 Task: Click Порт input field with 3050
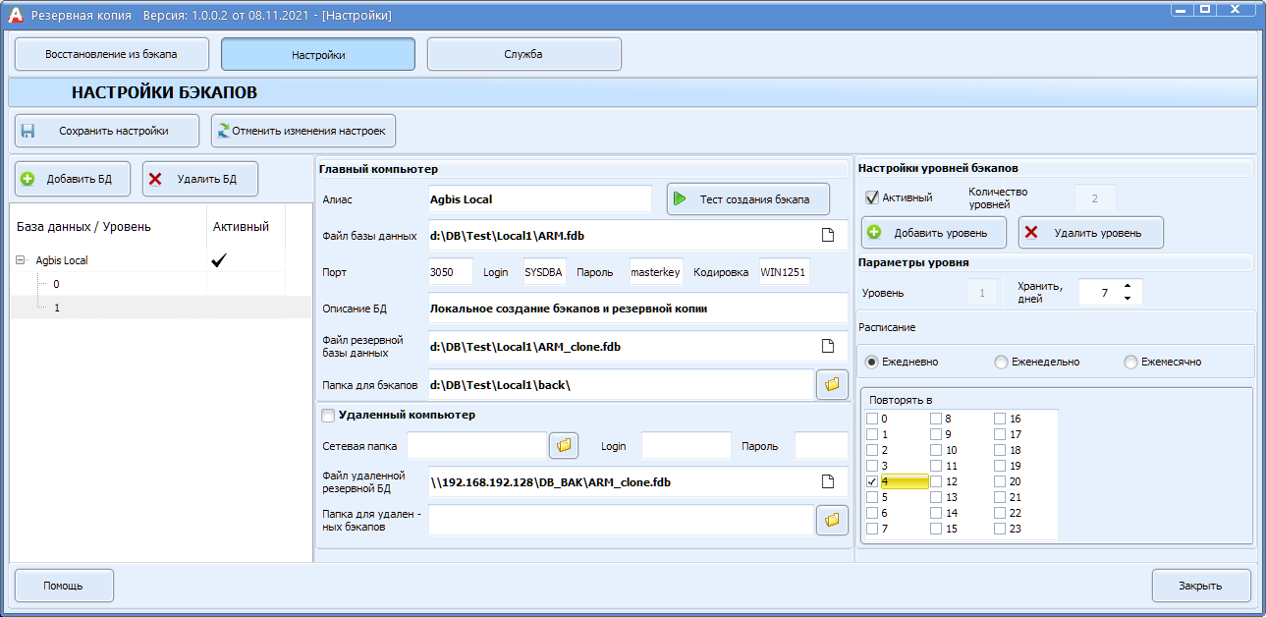pos(450,272)
